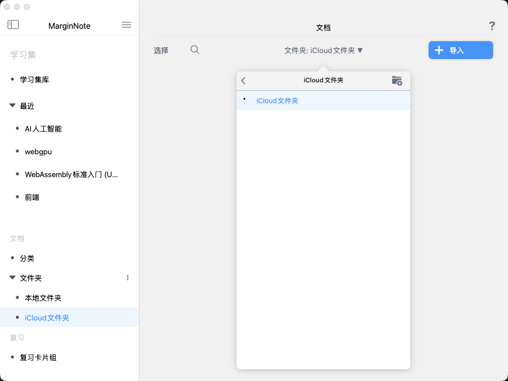The width and height of the screenshot is (508, 381).
Task: Select 分类 under documents
Action: (27, 258)
